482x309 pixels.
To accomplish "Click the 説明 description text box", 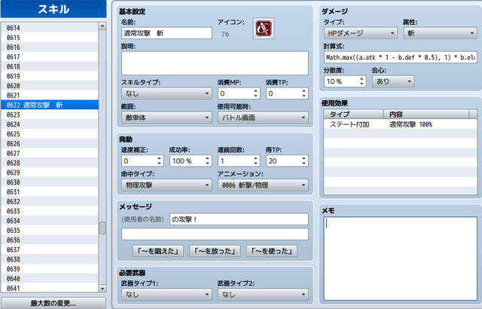I will click(215, 63).
